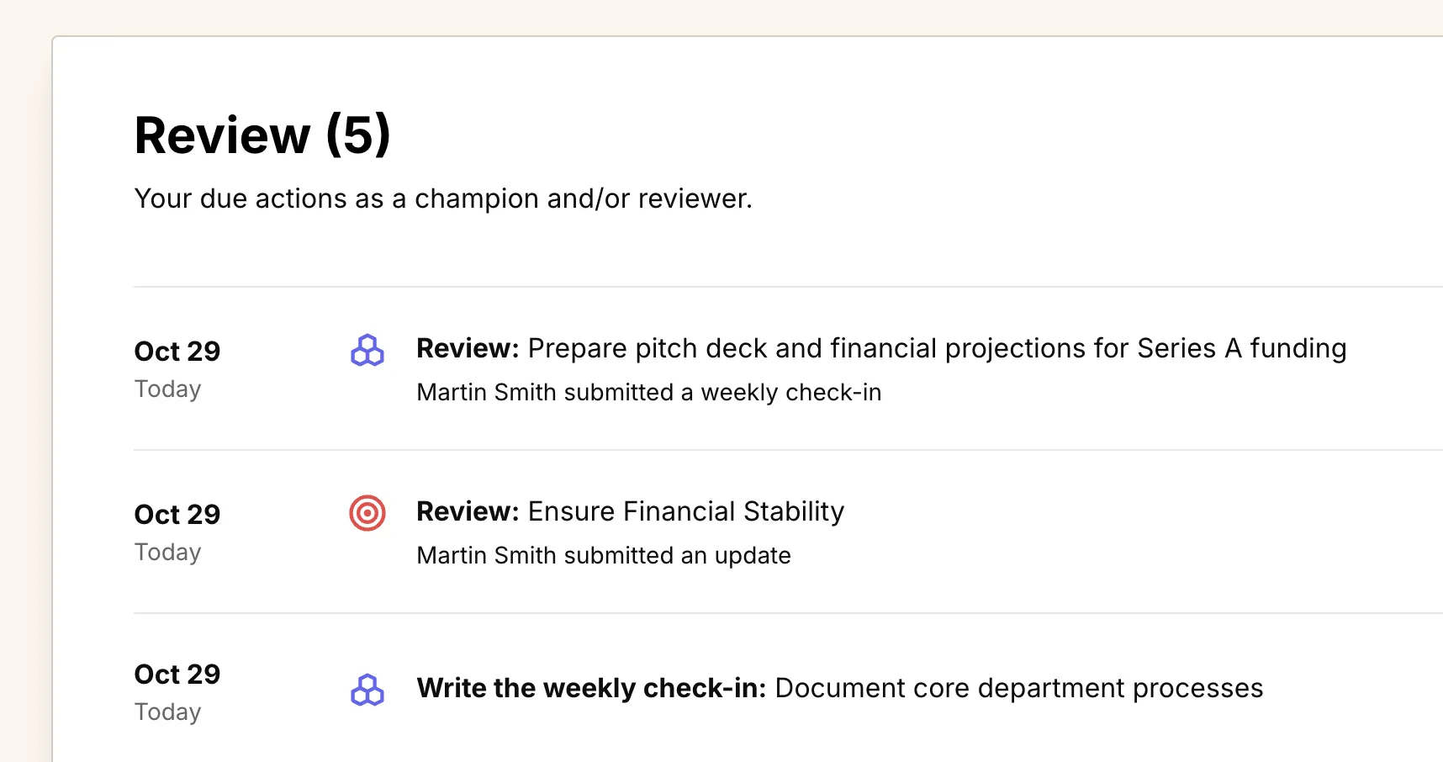The image size is (1443, 762).
Task: Open the review for Series A funding pitch deck
Action: 882,348
